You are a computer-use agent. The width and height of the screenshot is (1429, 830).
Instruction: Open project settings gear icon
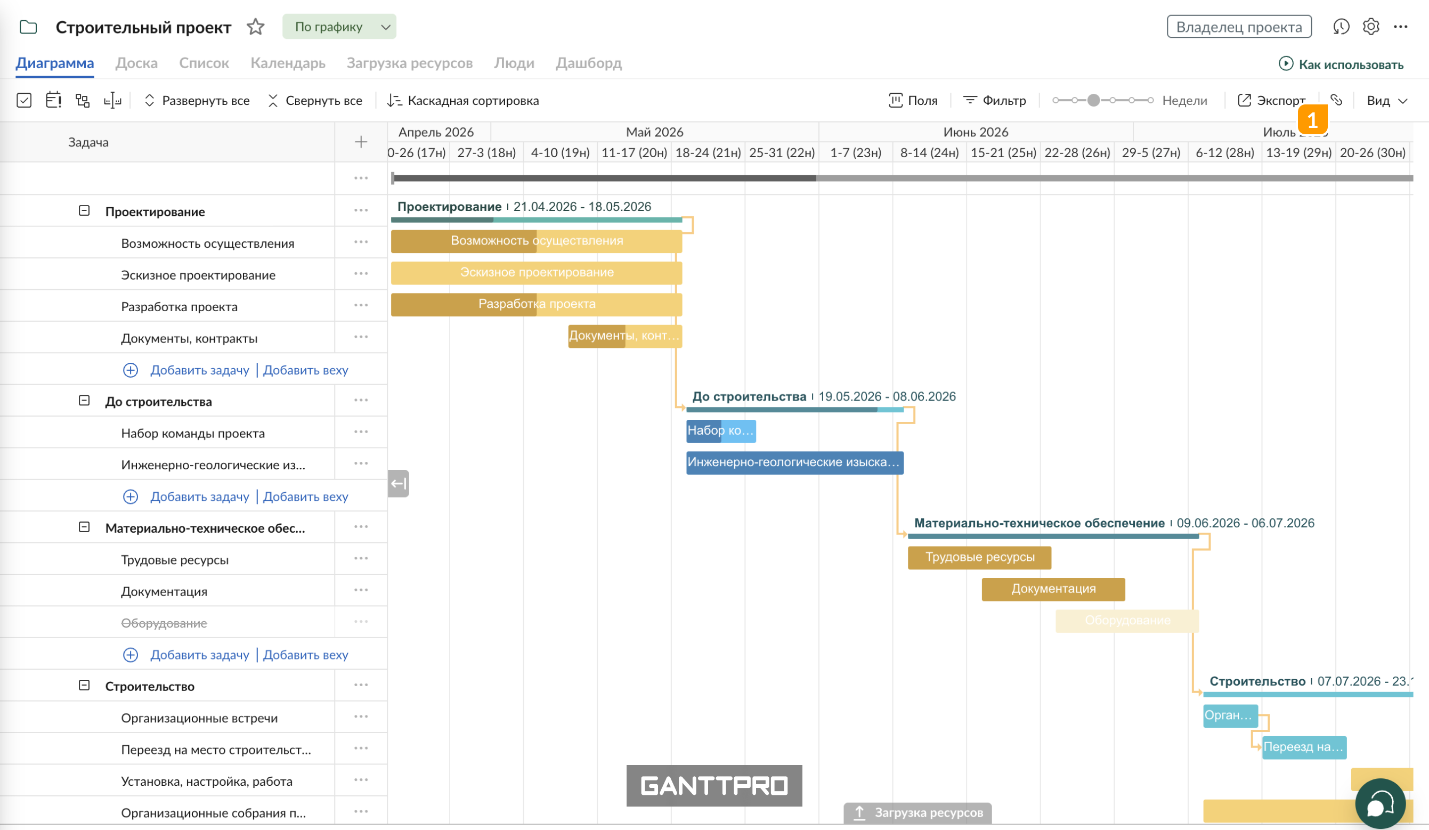pos(1370,27)
